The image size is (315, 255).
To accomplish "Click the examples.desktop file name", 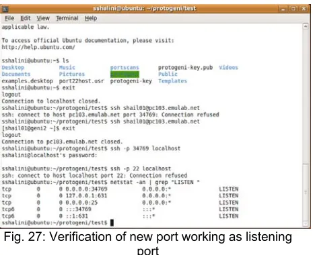I will pos(28,81).
